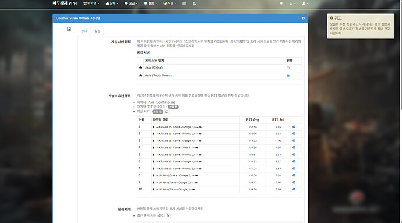Choose the rank 6 route S. Korea Google 1

click(294, 161)
